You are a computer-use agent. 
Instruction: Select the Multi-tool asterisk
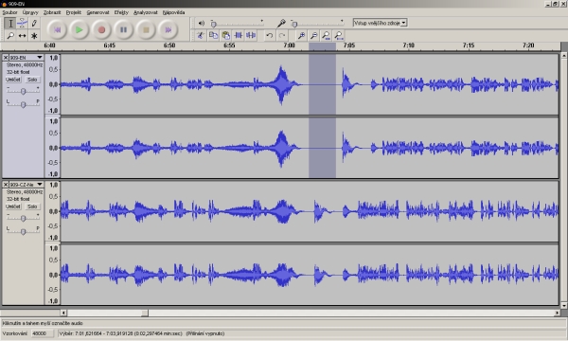pyautogui.click(x=34, y=35)
